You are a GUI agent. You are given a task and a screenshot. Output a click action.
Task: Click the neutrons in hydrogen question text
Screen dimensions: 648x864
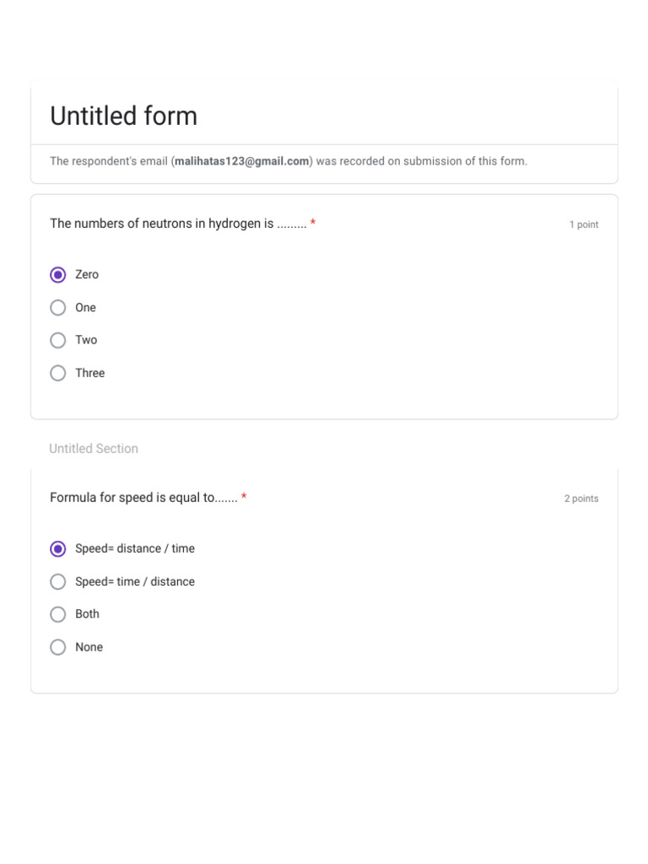(162, 224)
